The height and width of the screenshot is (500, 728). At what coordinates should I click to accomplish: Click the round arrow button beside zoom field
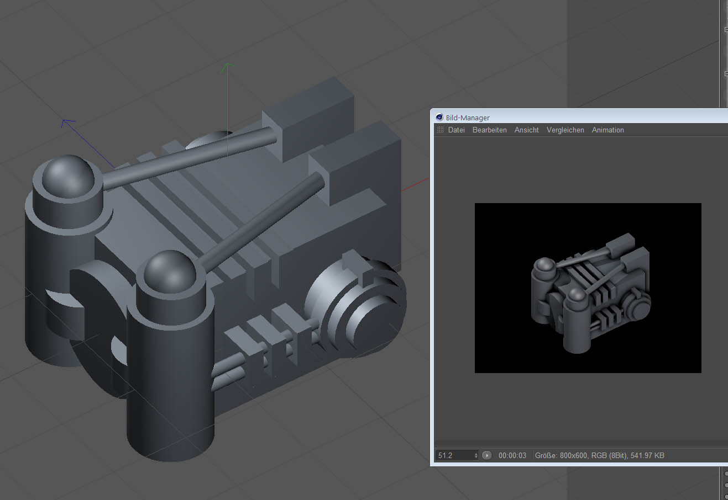[486, 455]
